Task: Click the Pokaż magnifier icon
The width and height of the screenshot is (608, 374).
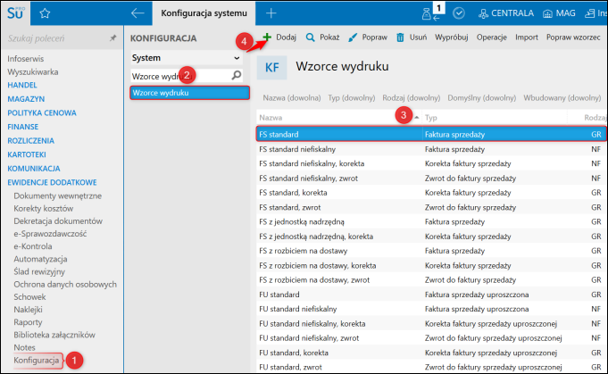Action: point(310,37)
